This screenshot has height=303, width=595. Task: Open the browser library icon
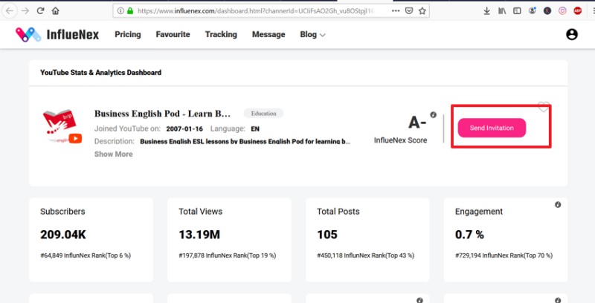click(502, 11)
